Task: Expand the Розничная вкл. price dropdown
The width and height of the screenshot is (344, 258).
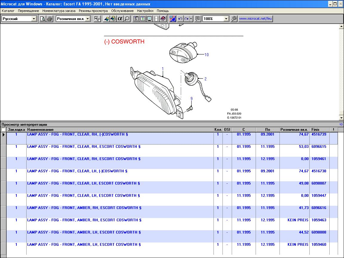Action: click(87, 19)
